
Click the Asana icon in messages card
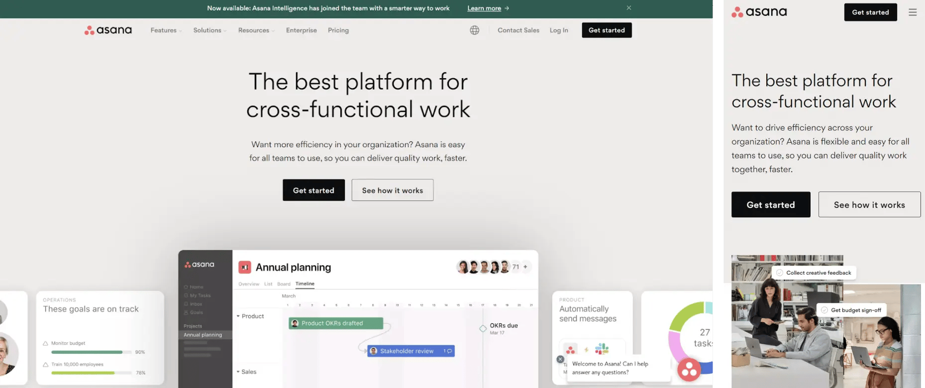point(571,349)
